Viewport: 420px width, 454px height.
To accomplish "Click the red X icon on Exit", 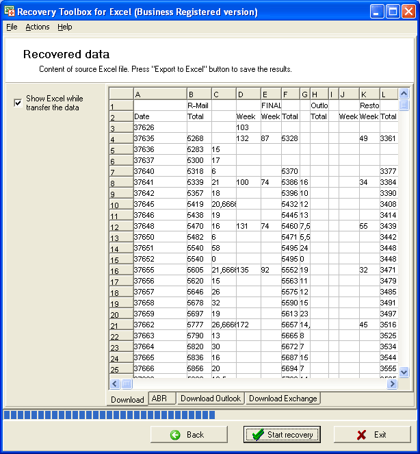I will pyautogui.click(x=361, y=435).
